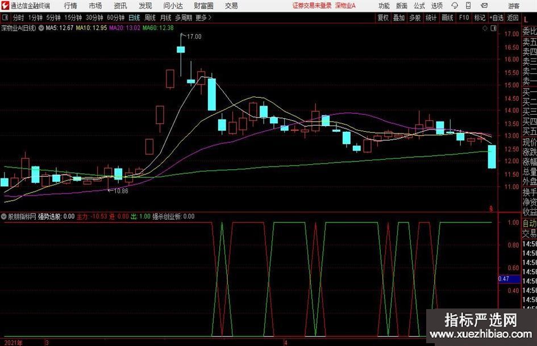Click the 2021年 timeline label
The width and height of the screenshot is (537, 346).
pos(14,343)
